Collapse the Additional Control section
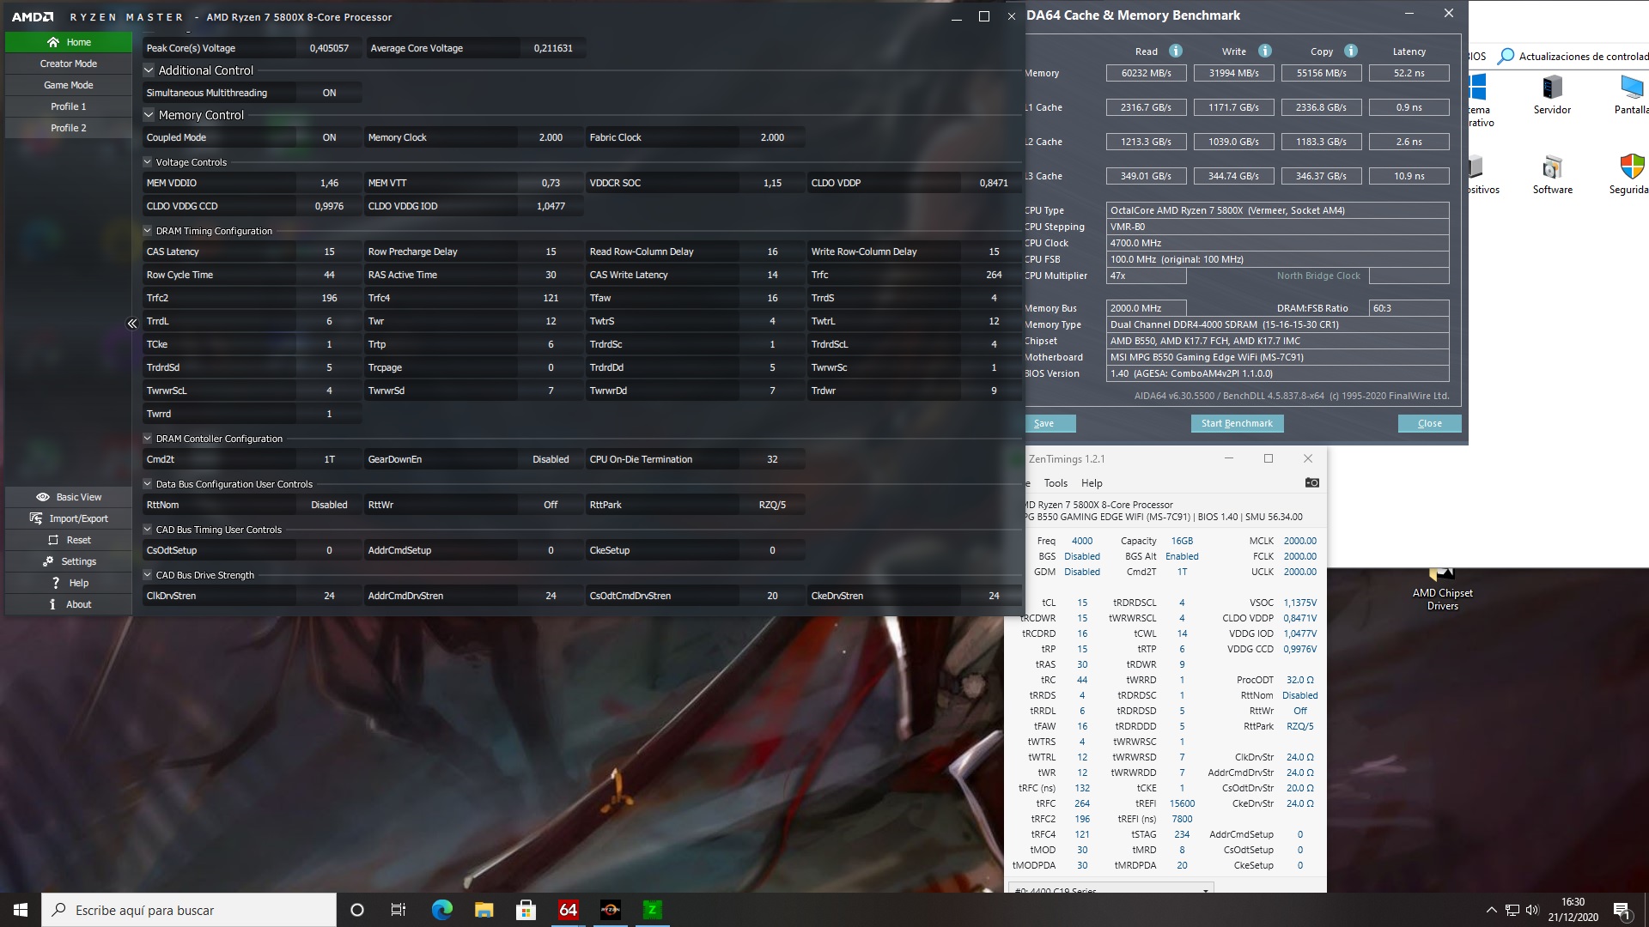This screenshot has width=1649, height=927. click(x=149, y=70)
